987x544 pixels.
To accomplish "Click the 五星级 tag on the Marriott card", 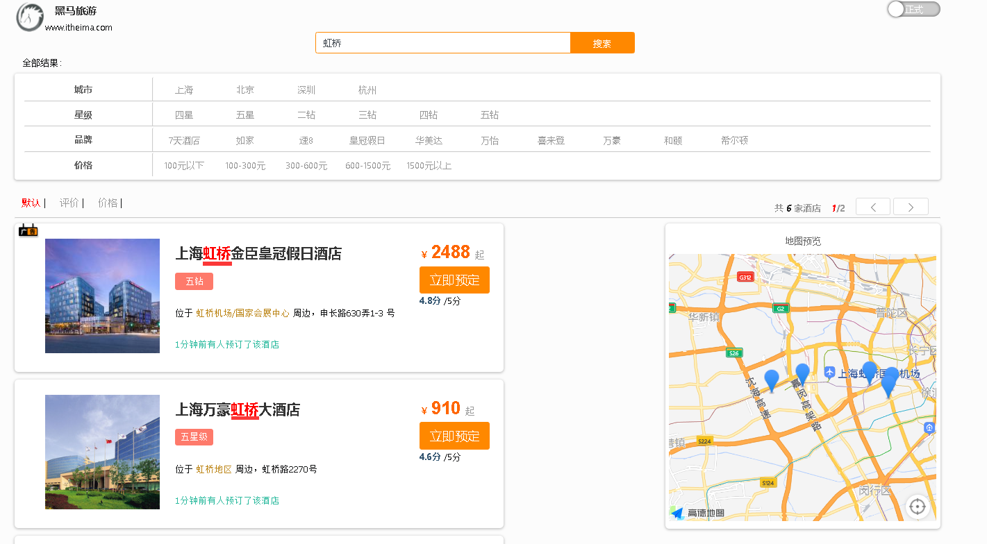I will [x=194, y=437].
